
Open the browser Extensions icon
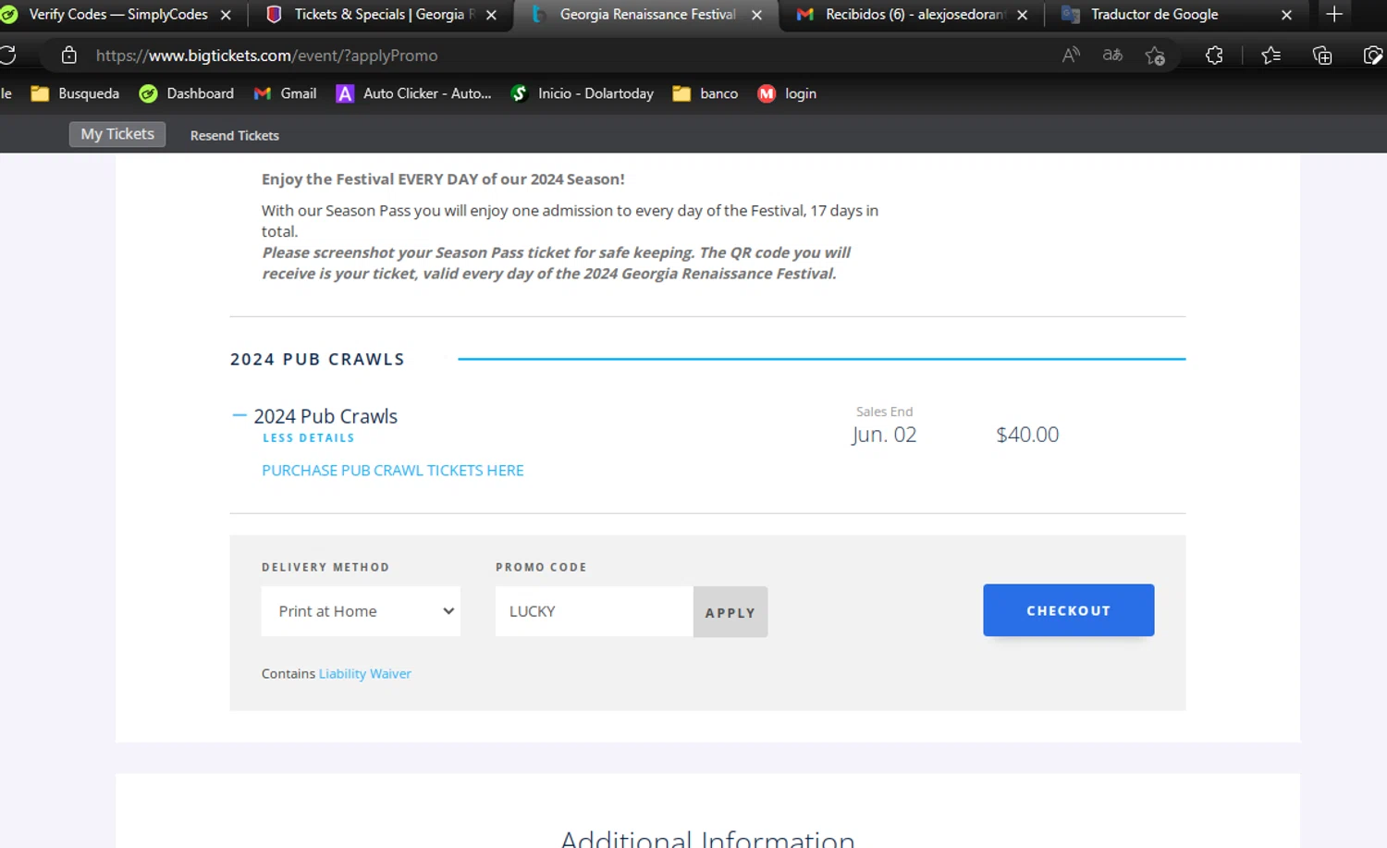tap(1214, 55)
